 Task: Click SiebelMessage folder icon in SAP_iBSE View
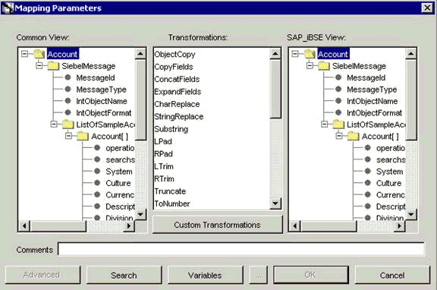pyautogui.click(x=324, y=66)
